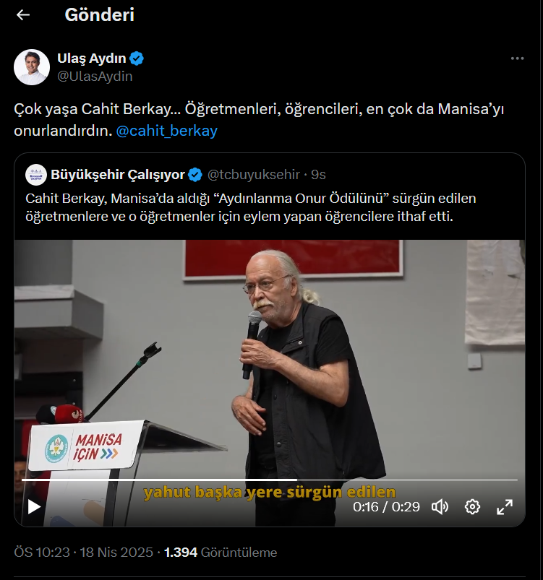Open the @tcbuyuksehir handle

[253, 175]
